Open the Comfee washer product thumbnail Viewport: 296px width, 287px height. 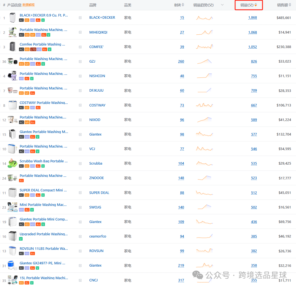[13, 47]
